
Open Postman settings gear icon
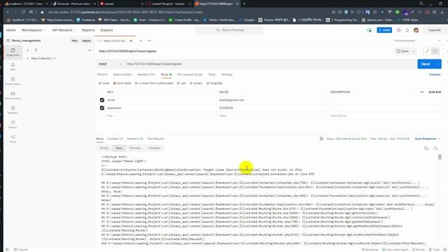[398, 30]
